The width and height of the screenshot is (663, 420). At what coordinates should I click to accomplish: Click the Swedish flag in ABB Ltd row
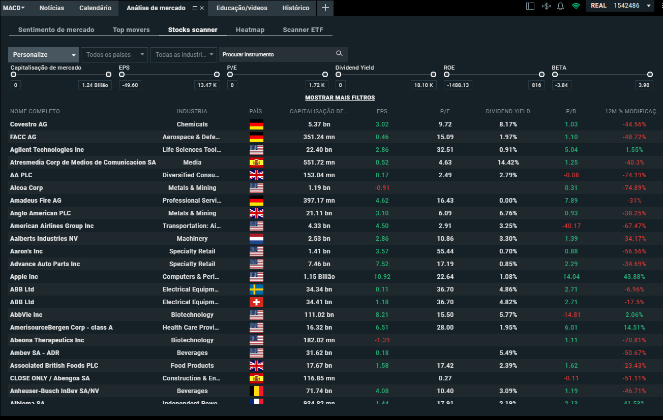[x=256, y=289]
